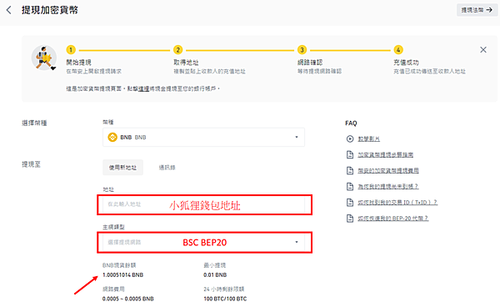
Task: Click the minimum withdrawal value 0.01 BNB
Action: coord(215,274)
